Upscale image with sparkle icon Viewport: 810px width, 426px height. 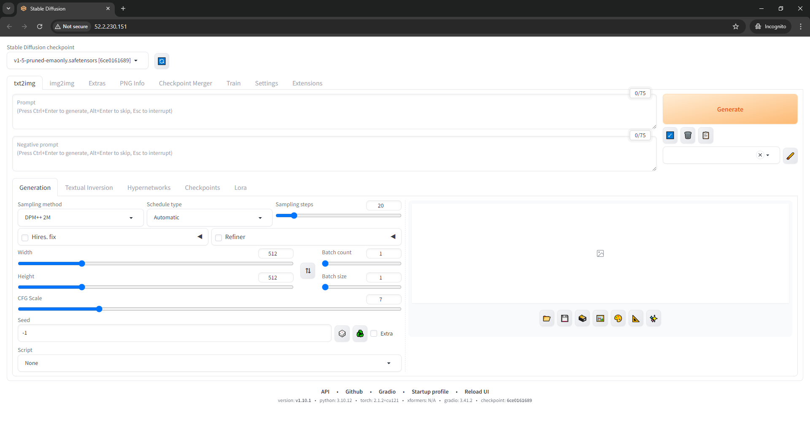pos(653,319)
